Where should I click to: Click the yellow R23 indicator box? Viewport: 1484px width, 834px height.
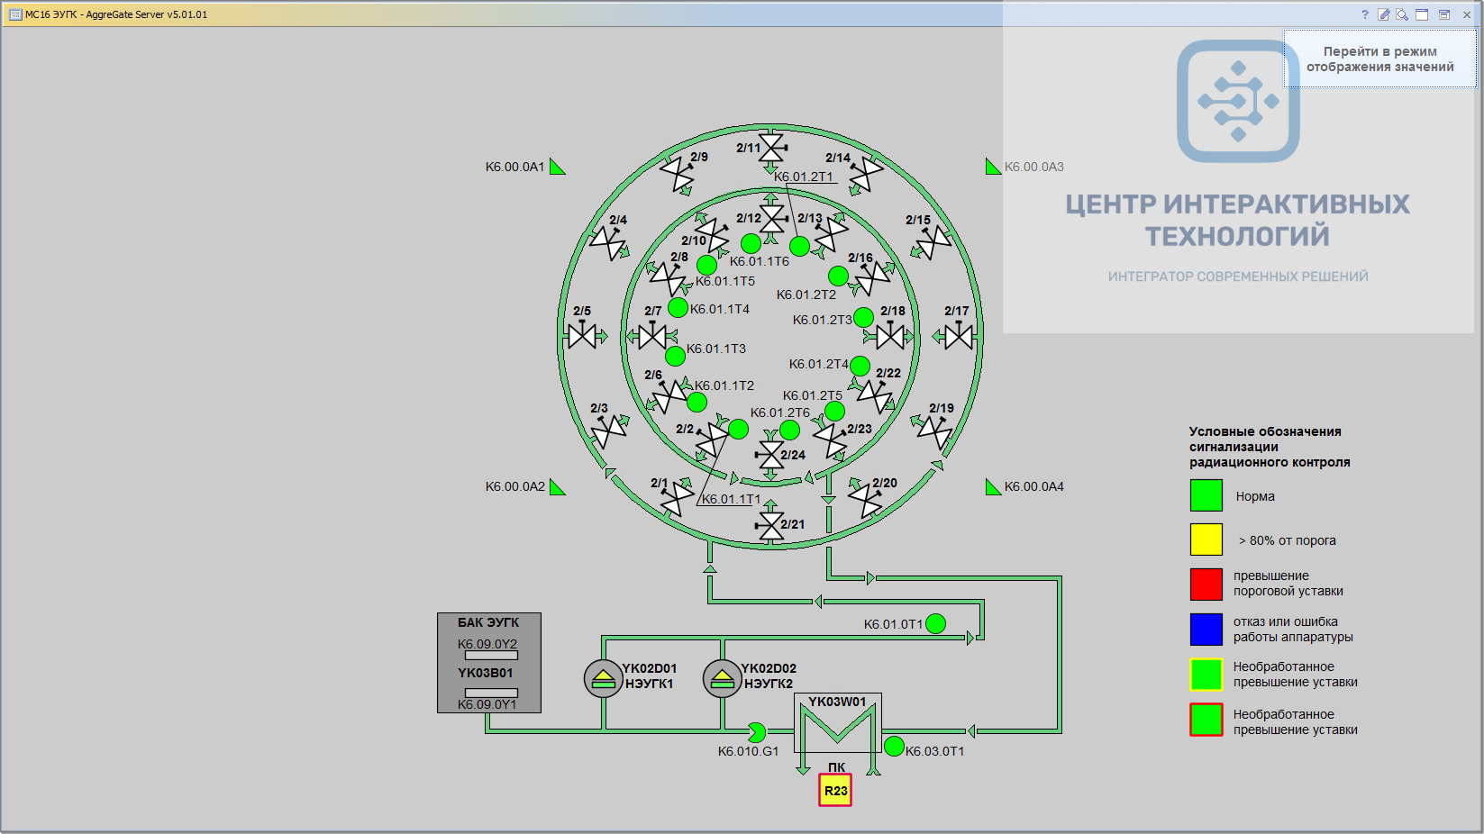coord(835,791)
